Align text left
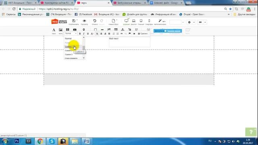Viewport: 258px width, 145px height. 97,34
